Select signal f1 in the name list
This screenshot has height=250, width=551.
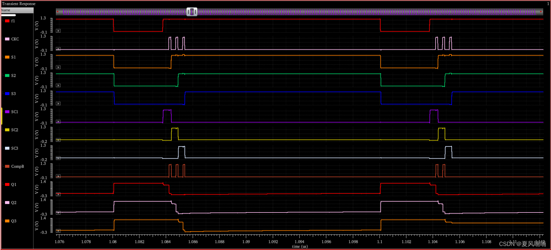[x=13, y=21]
